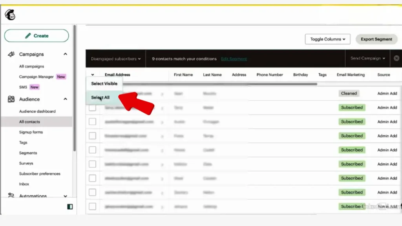Click the Mailchimp monkey logo
The height and width of the screenshot is (226, 402).
pos(10,15)
